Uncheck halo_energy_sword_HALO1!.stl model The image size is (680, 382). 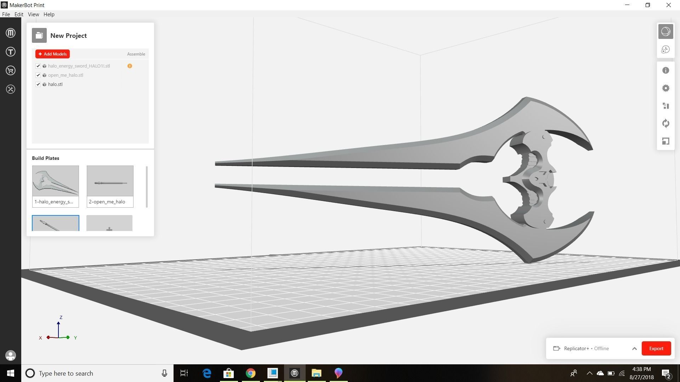(38, 66)
